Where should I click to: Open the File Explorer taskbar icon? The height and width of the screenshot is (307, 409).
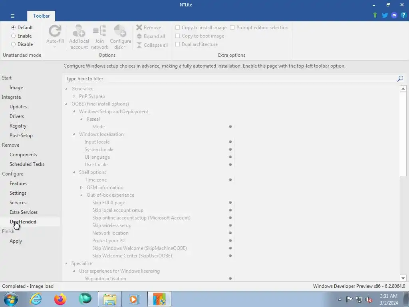pyautogui.click(x=110, y=299)
